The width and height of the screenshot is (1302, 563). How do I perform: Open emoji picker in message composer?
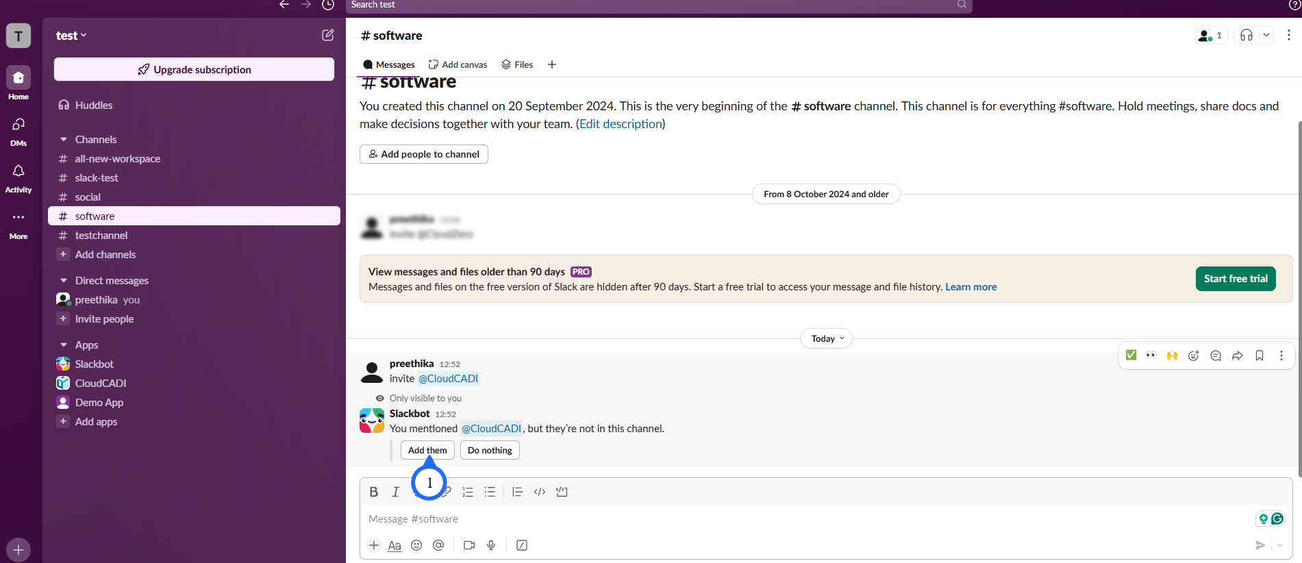[x=416, y=545]
